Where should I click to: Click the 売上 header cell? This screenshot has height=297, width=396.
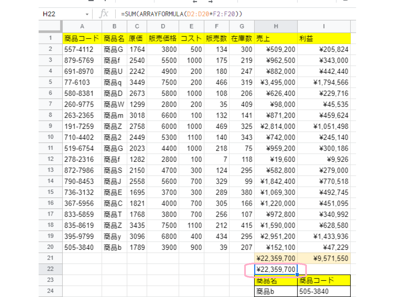click(276, 38)
